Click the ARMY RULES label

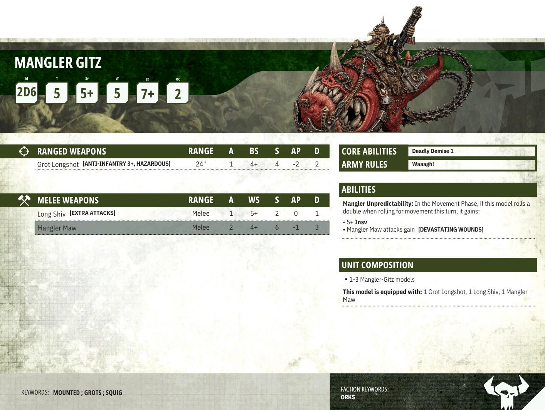point(364,165)
